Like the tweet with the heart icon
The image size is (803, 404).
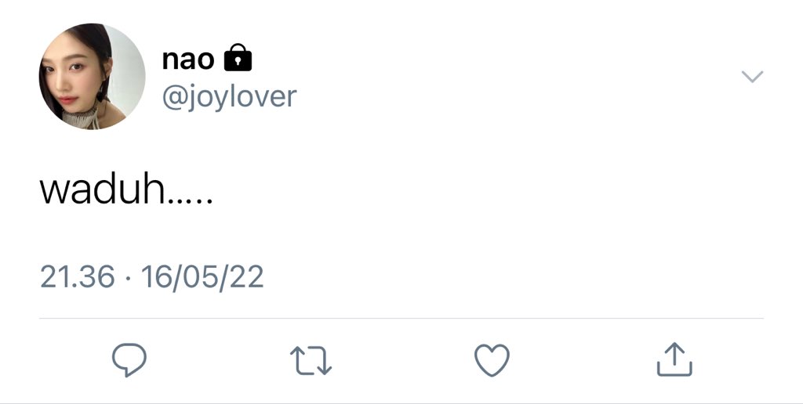492,360
